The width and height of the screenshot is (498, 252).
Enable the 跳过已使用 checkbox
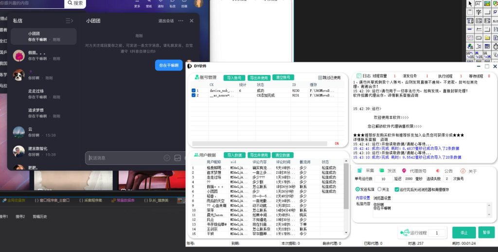coord(320,77)
